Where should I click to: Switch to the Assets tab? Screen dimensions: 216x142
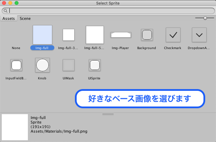(9, 18)
